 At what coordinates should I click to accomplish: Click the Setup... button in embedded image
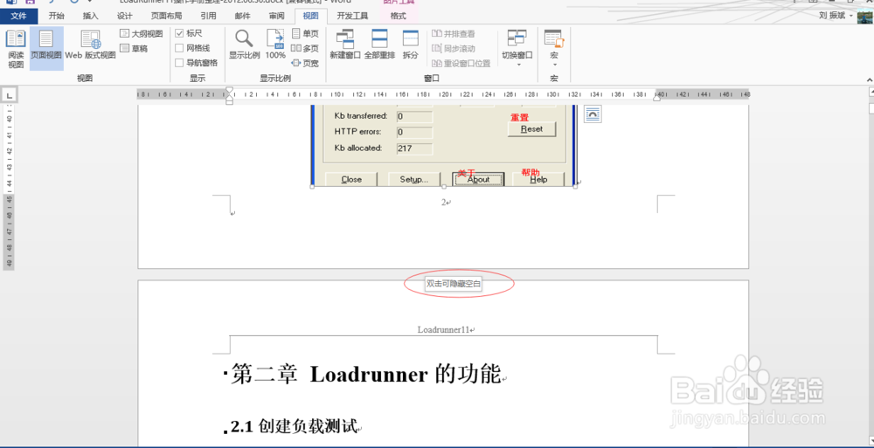[414, 179]
